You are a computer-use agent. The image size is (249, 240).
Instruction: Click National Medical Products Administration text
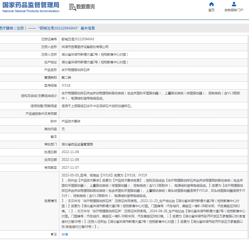point(31,11)
